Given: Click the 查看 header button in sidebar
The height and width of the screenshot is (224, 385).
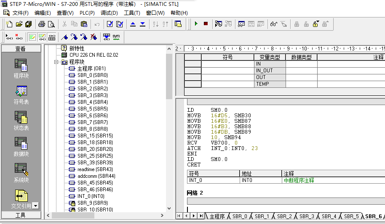Looking at the screenshot, I should 21,49.
